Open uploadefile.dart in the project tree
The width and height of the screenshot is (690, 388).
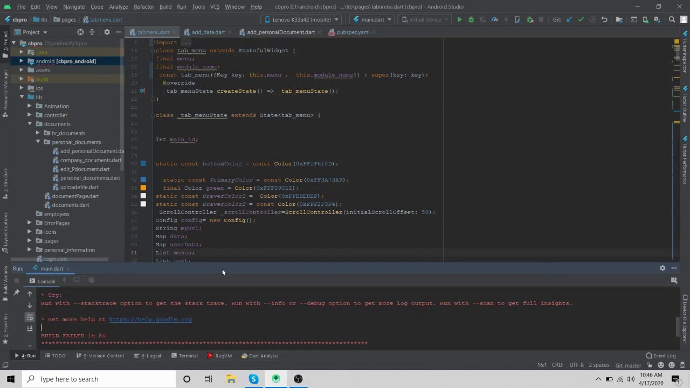point(79,187)
